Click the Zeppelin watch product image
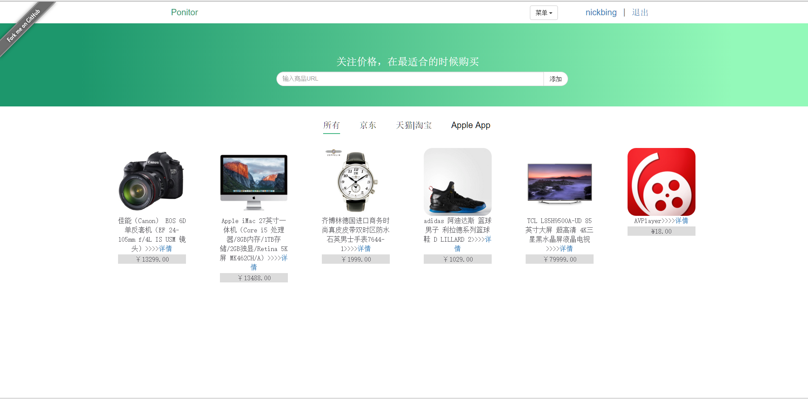This screenshot has width=808, height=399. [x=356, y=181]
